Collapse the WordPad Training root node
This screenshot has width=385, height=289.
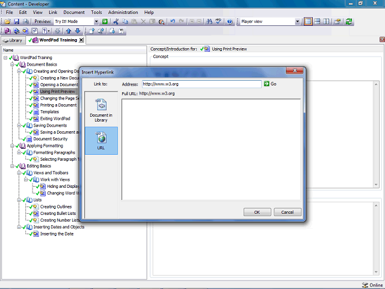pyautogui.click(x=5, y=58)
